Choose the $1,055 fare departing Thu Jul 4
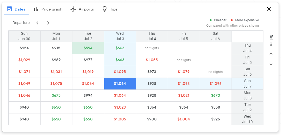The image size is (281, 135). 152,60
